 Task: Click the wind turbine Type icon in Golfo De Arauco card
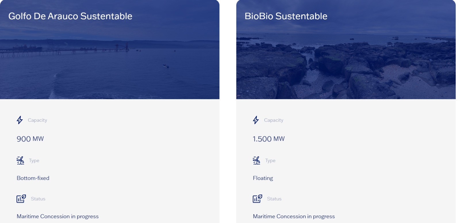(x=20, y=161)
